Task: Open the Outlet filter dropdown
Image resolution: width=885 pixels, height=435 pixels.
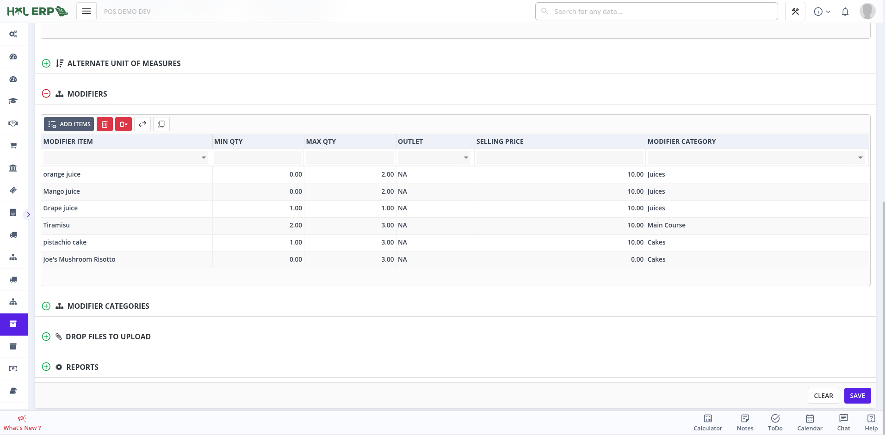Action: pos(466,158)
